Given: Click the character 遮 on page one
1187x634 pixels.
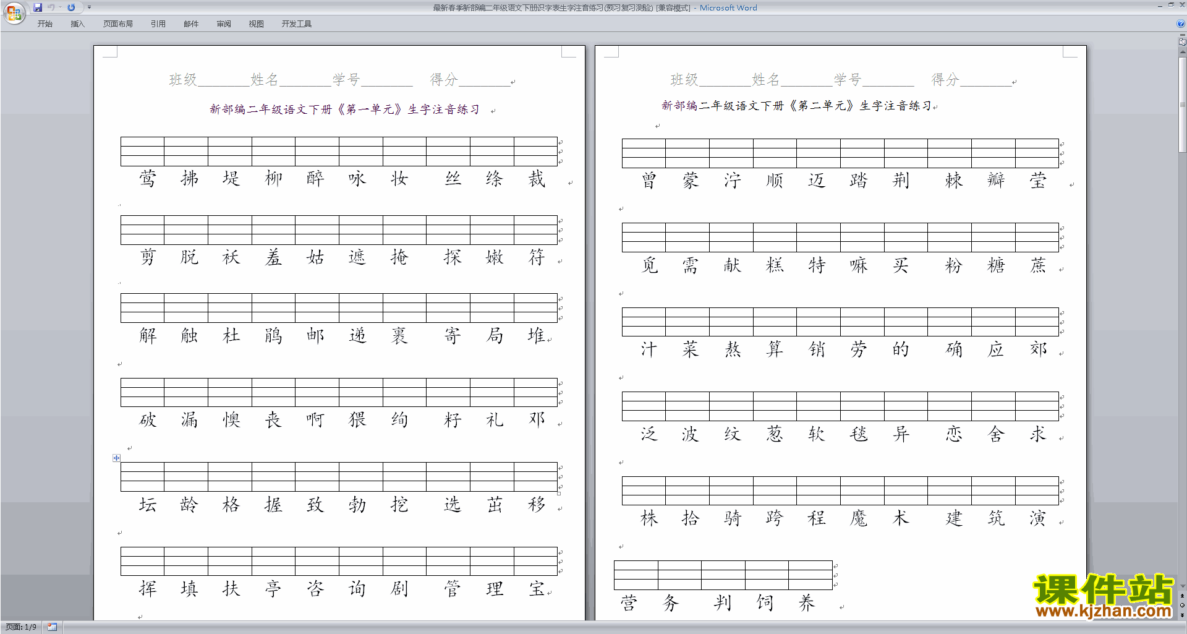Looking at the screenshot, I should tap(357, 257).
